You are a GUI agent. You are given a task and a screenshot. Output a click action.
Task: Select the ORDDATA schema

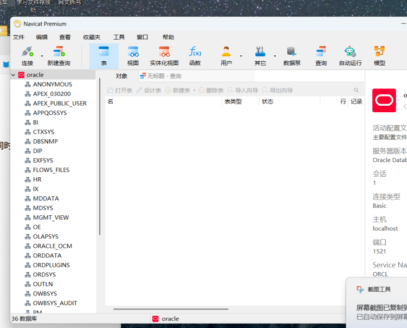(47, 256)
